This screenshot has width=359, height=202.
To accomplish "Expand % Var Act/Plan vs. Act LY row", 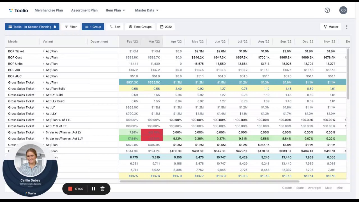I will [43, 132].
